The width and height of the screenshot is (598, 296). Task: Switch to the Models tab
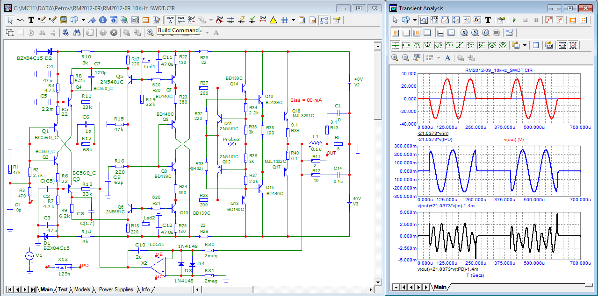tap(82, 289)
